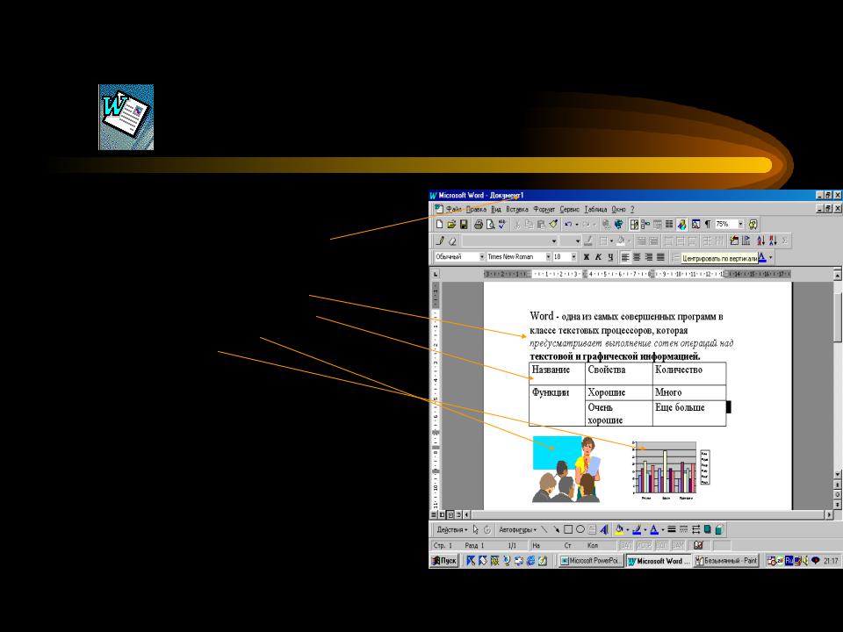The width and height of the screenshot is (843, 632).
Task: Open Office Assistant help icon
Action: (x=753, y=224)
